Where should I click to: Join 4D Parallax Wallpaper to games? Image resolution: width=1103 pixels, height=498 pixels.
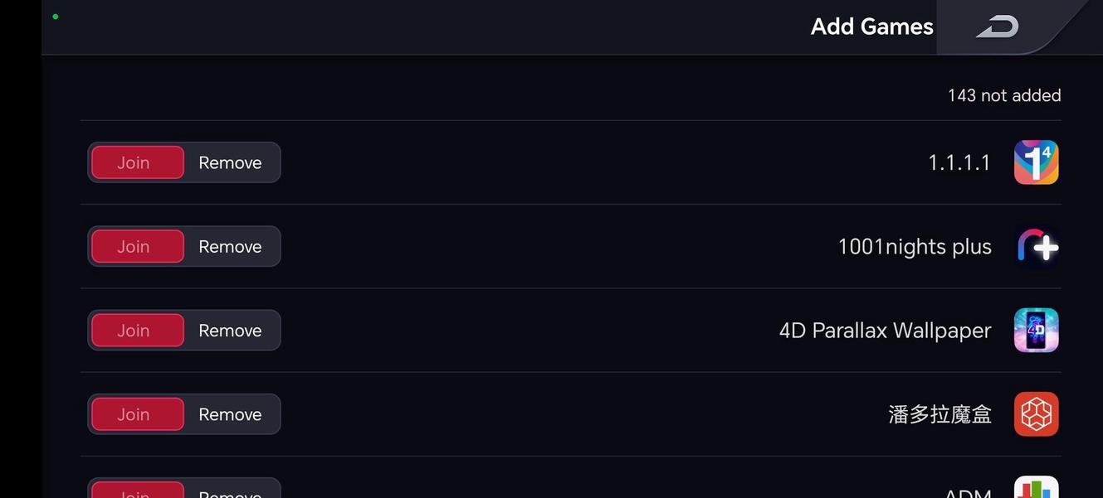pyautogui.click(x=138, y=331)
